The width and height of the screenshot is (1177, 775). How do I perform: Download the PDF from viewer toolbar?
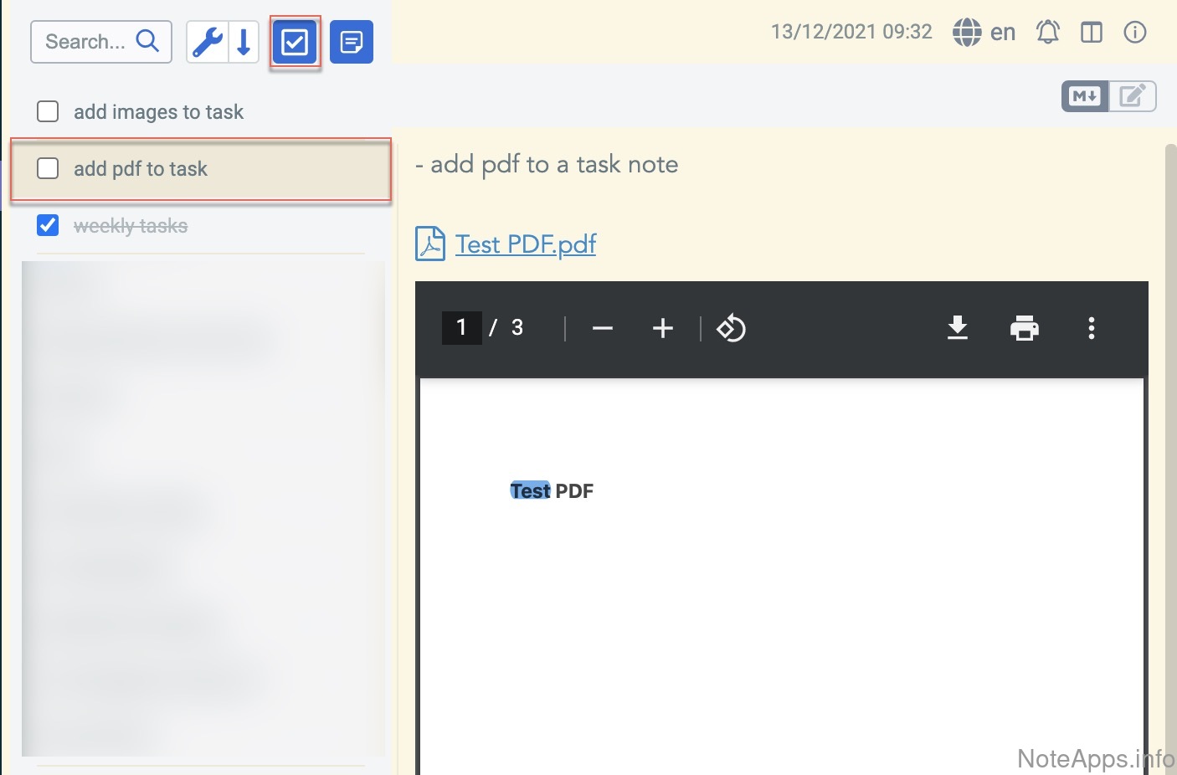click(x=957, y=328)
